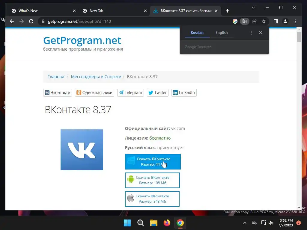Viewport: 307px width, 230px height.
Task: Open the Windows Start menu
Action: click(x=127, y=223)
